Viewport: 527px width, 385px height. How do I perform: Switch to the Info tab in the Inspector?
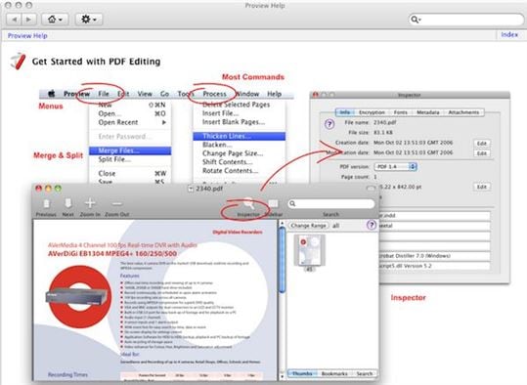click(345, 112)
